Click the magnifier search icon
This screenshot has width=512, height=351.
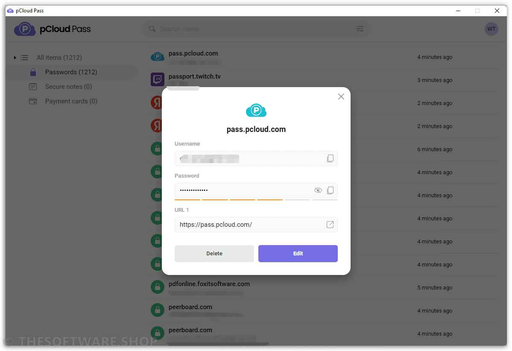point(152,29)
